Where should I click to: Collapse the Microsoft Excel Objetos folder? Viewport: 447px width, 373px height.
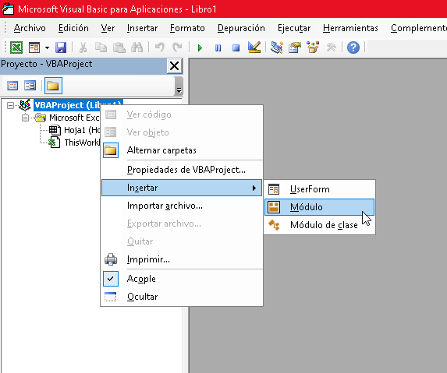(x=26, y=118)
